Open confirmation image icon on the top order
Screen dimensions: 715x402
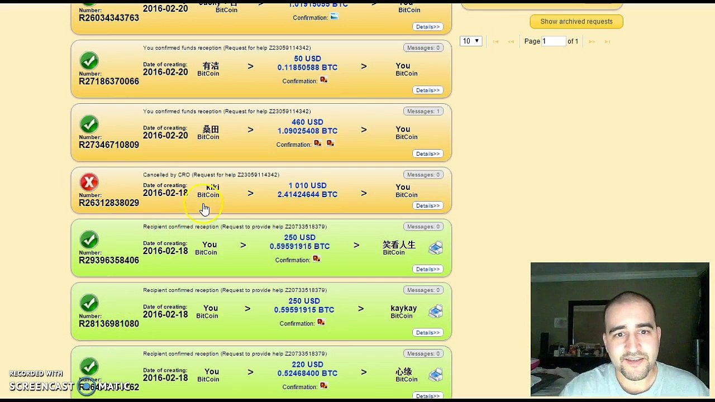334,17
